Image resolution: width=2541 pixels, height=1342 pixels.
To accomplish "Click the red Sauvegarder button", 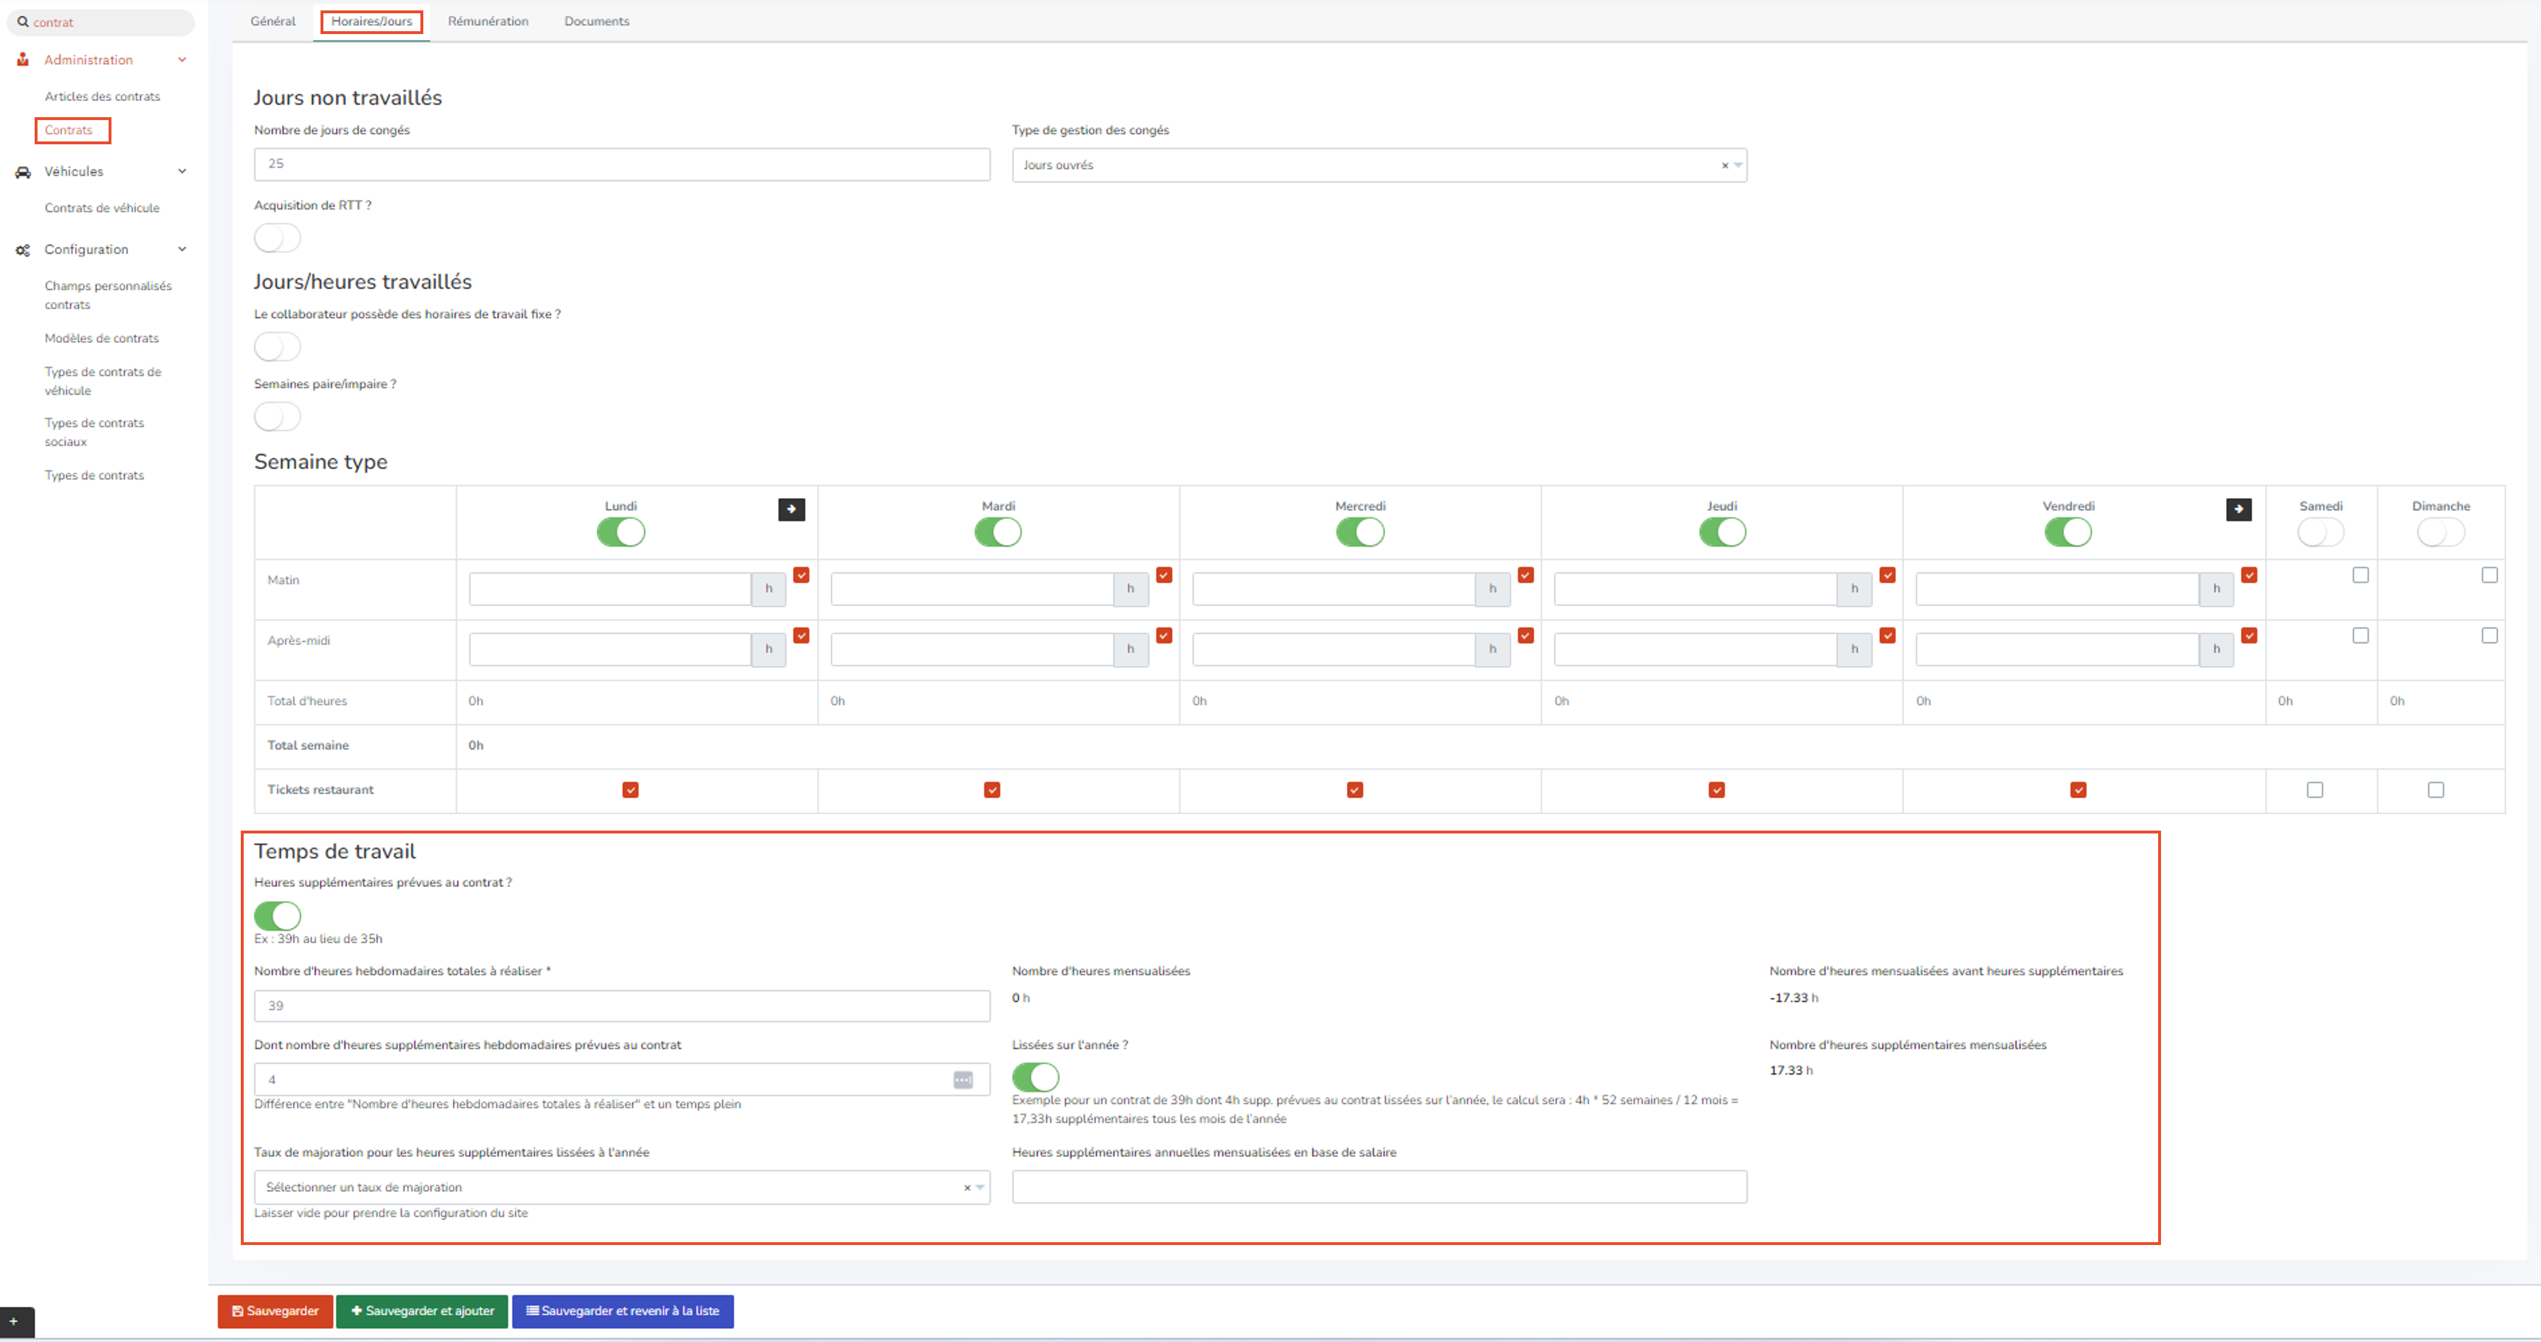I will 275,1311.
